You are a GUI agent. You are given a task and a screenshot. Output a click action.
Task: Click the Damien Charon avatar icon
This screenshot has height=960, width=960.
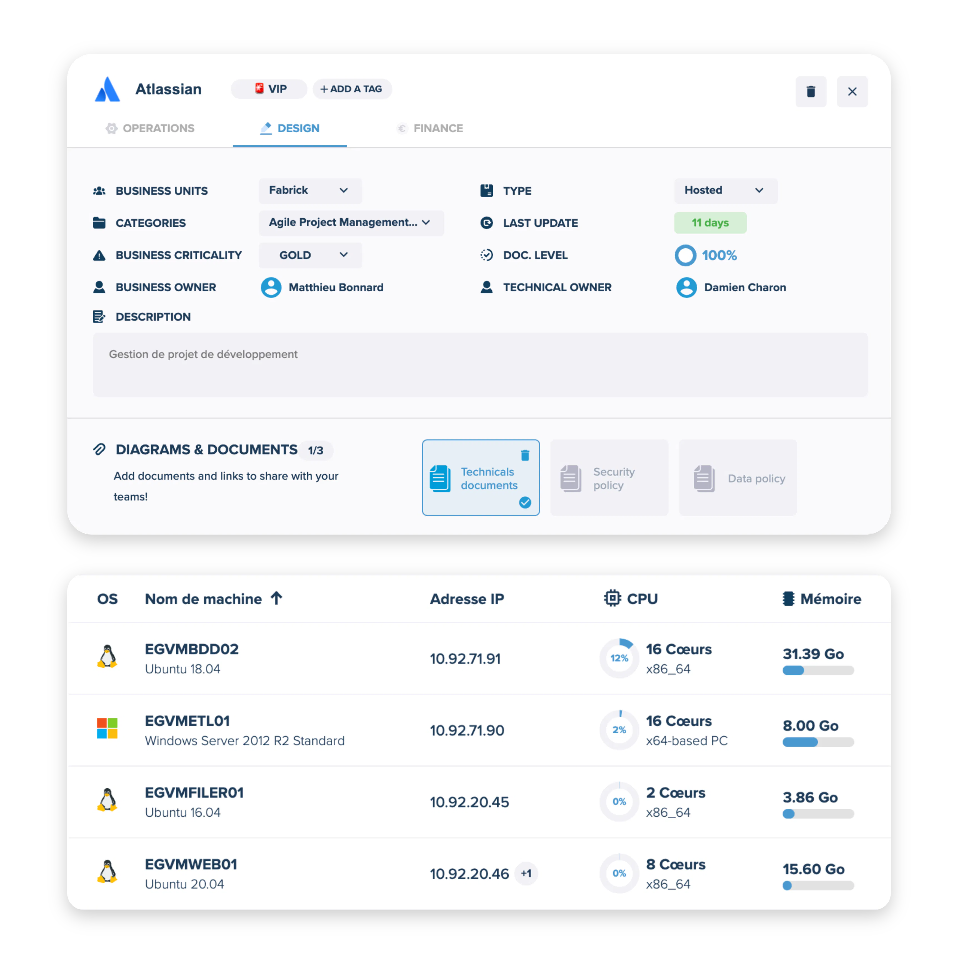(686, 287)
